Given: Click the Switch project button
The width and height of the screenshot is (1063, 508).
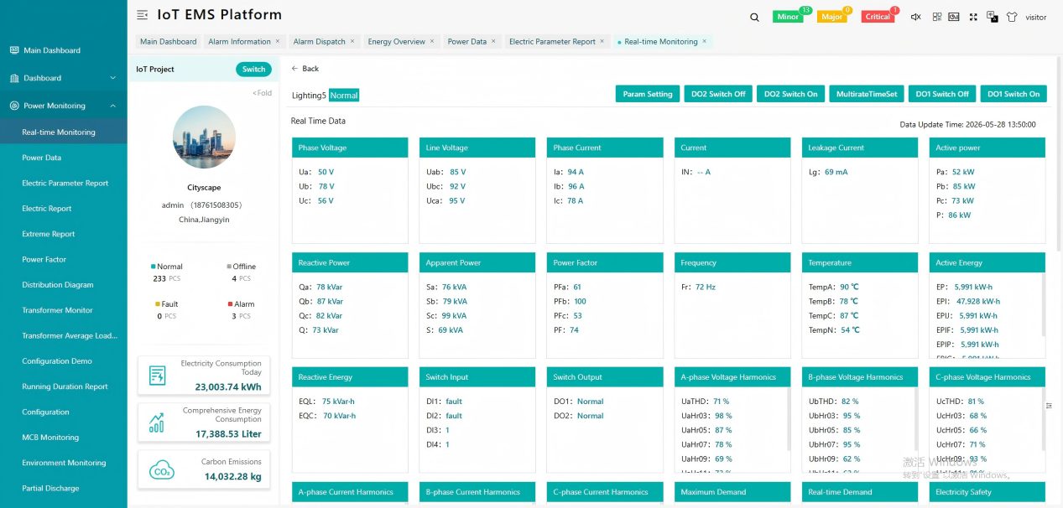Looking at the screenshot, I should pyautogui.click(x=253, y=70).
